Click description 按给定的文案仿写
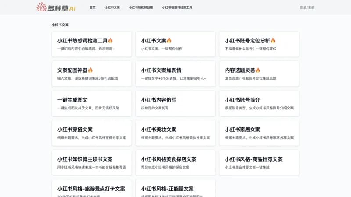Image resolution: width=351 pixels, height=197 pixels. (155, 108)
